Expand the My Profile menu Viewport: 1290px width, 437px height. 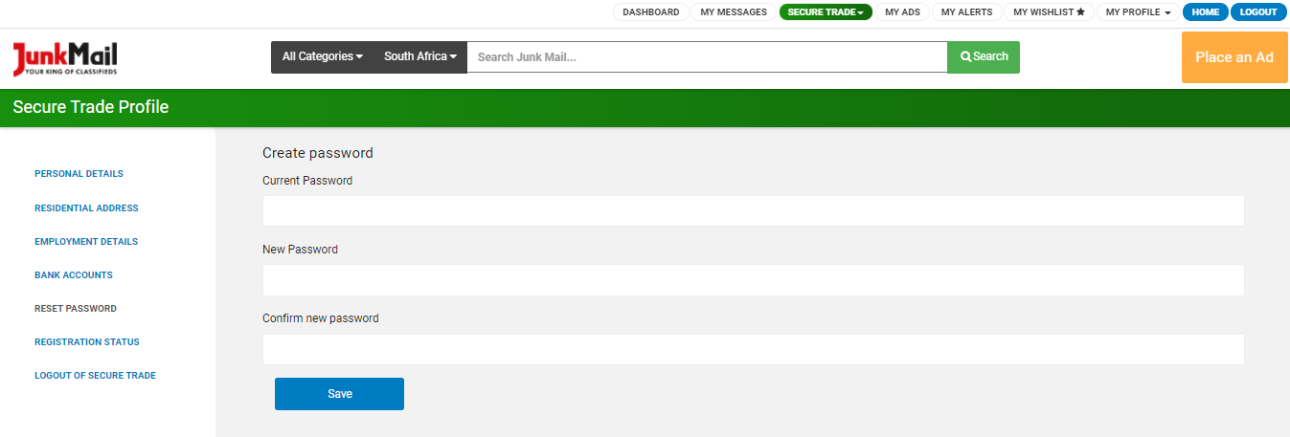click(1138, 12)
